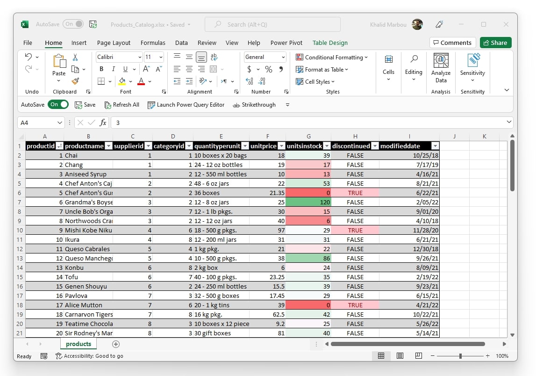Click Launch Power Query Editor

pyautogui.click(x=186, y=105)
